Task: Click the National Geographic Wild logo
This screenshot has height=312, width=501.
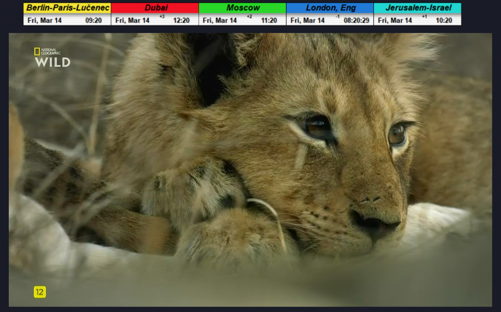Action: coord(52,58)
